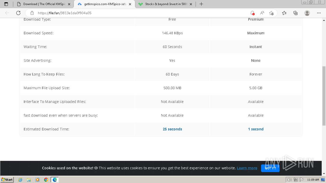Launch Google Chrome from taskbar
This screenshot has width=326, height=183.
pos(46,180)
